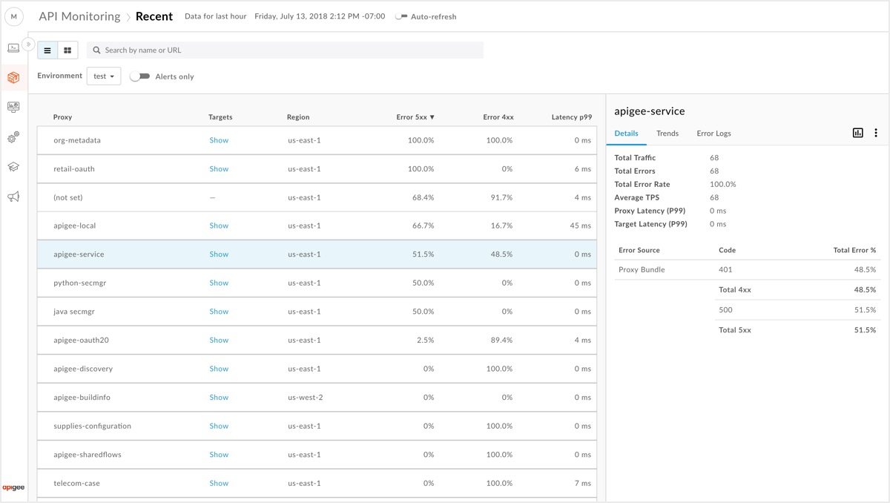Open the Develop terminal icon in sidebar
Screen dimensions: 890x503
(x=13, y=48)
